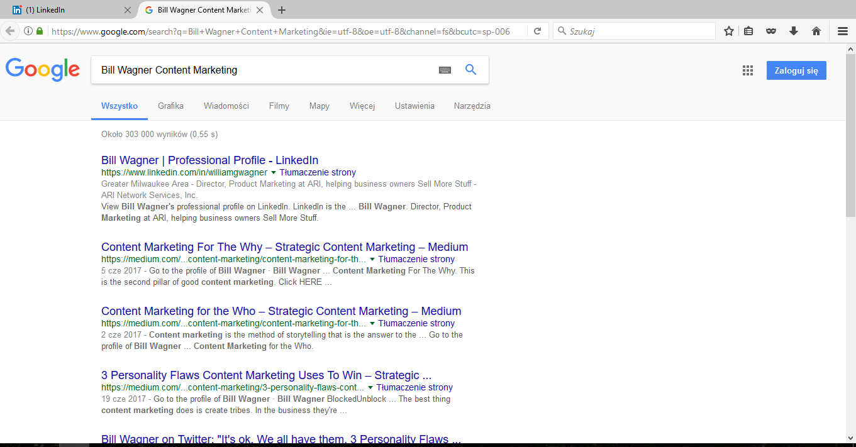Expand the Więcej menu
The height and width of the screenshot is (447, 856).
click(362, 106)
